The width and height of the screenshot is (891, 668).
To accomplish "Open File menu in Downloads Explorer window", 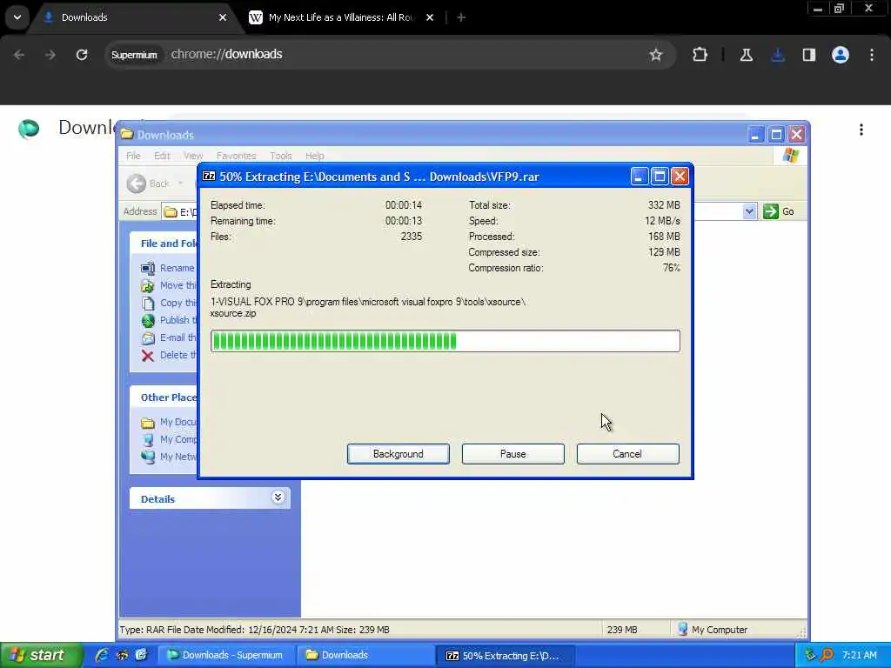I will coord(133,156).
